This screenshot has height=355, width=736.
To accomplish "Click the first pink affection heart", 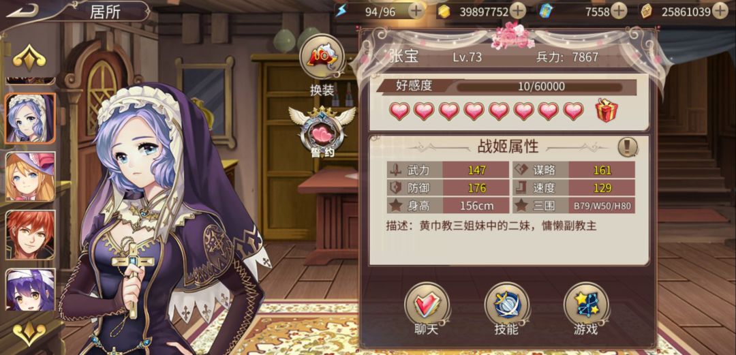I will (399, 111).
